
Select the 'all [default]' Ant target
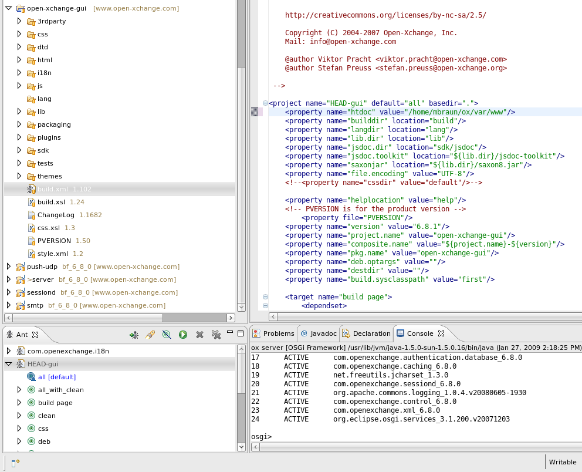[56, 377]
